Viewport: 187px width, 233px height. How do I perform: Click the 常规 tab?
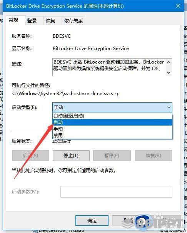[x=13, y=20]
